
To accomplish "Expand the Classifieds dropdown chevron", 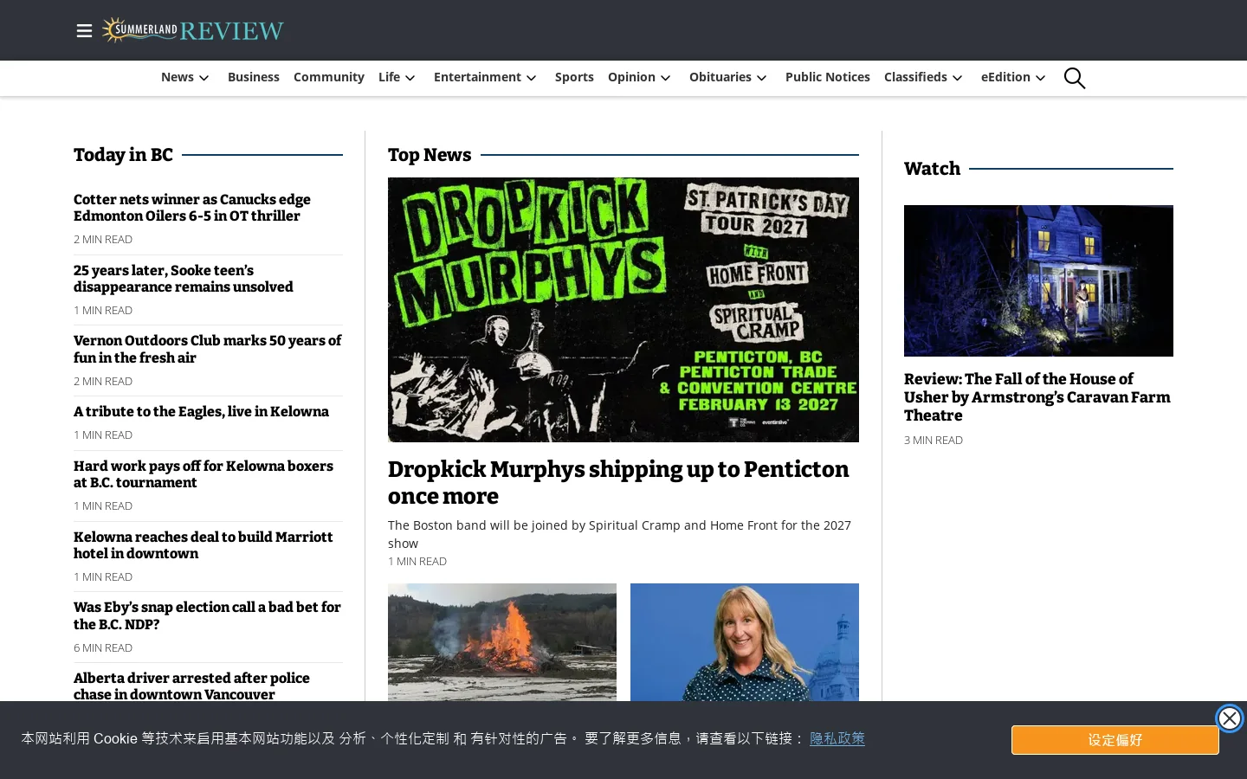I will [x=958, y=78].
